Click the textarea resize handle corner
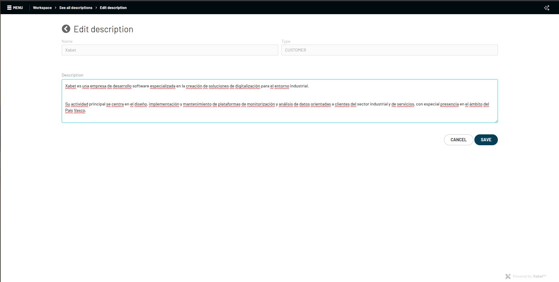The image size is (559, 282). click(496, 121)
